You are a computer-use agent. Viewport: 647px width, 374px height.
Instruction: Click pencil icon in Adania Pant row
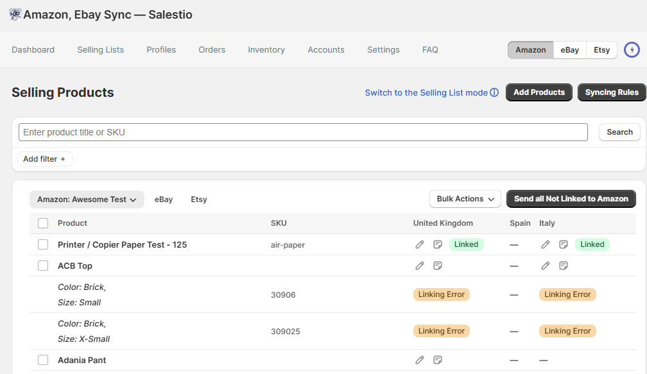(420, 360)
